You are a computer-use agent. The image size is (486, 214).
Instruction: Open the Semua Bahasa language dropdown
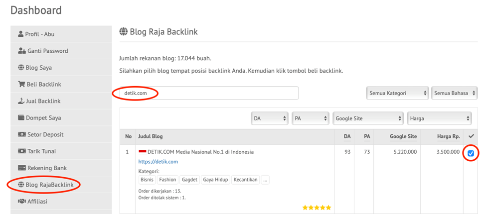454,93
